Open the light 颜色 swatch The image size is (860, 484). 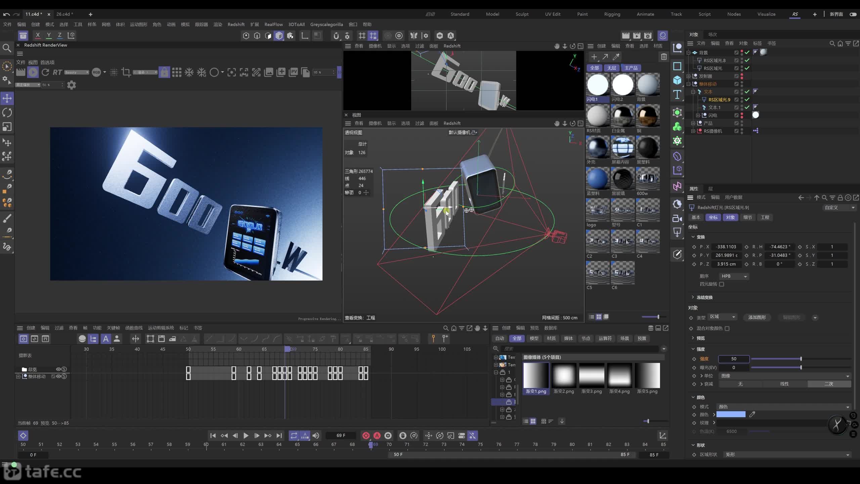(x=731, y=414)
